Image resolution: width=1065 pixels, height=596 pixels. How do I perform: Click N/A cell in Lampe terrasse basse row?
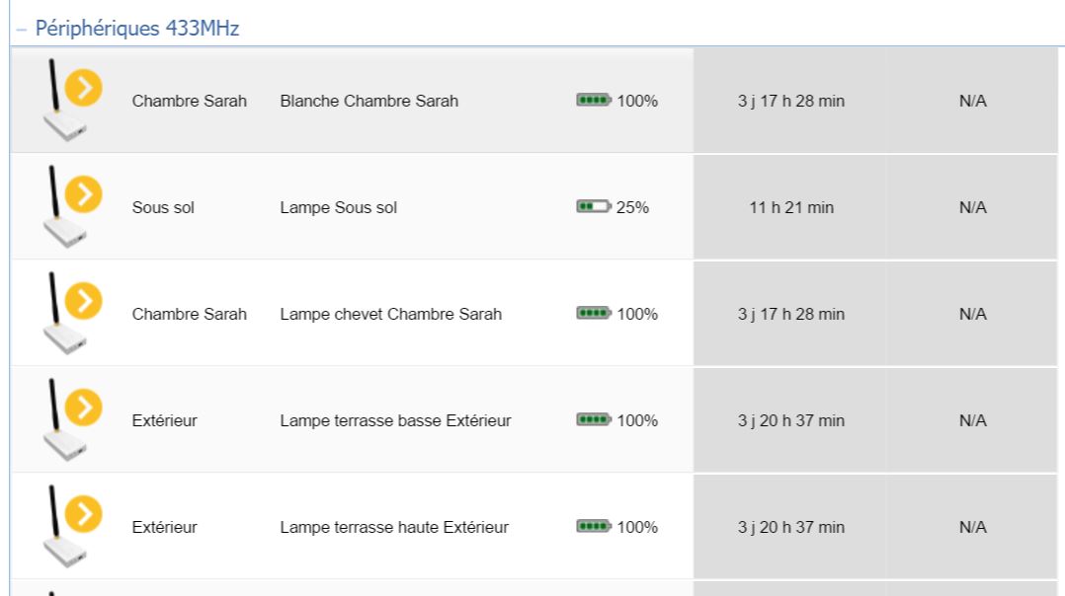coord(972,420)
